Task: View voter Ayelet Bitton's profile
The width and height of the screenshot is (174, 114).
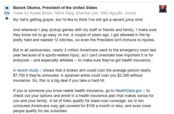Action: 41,13
